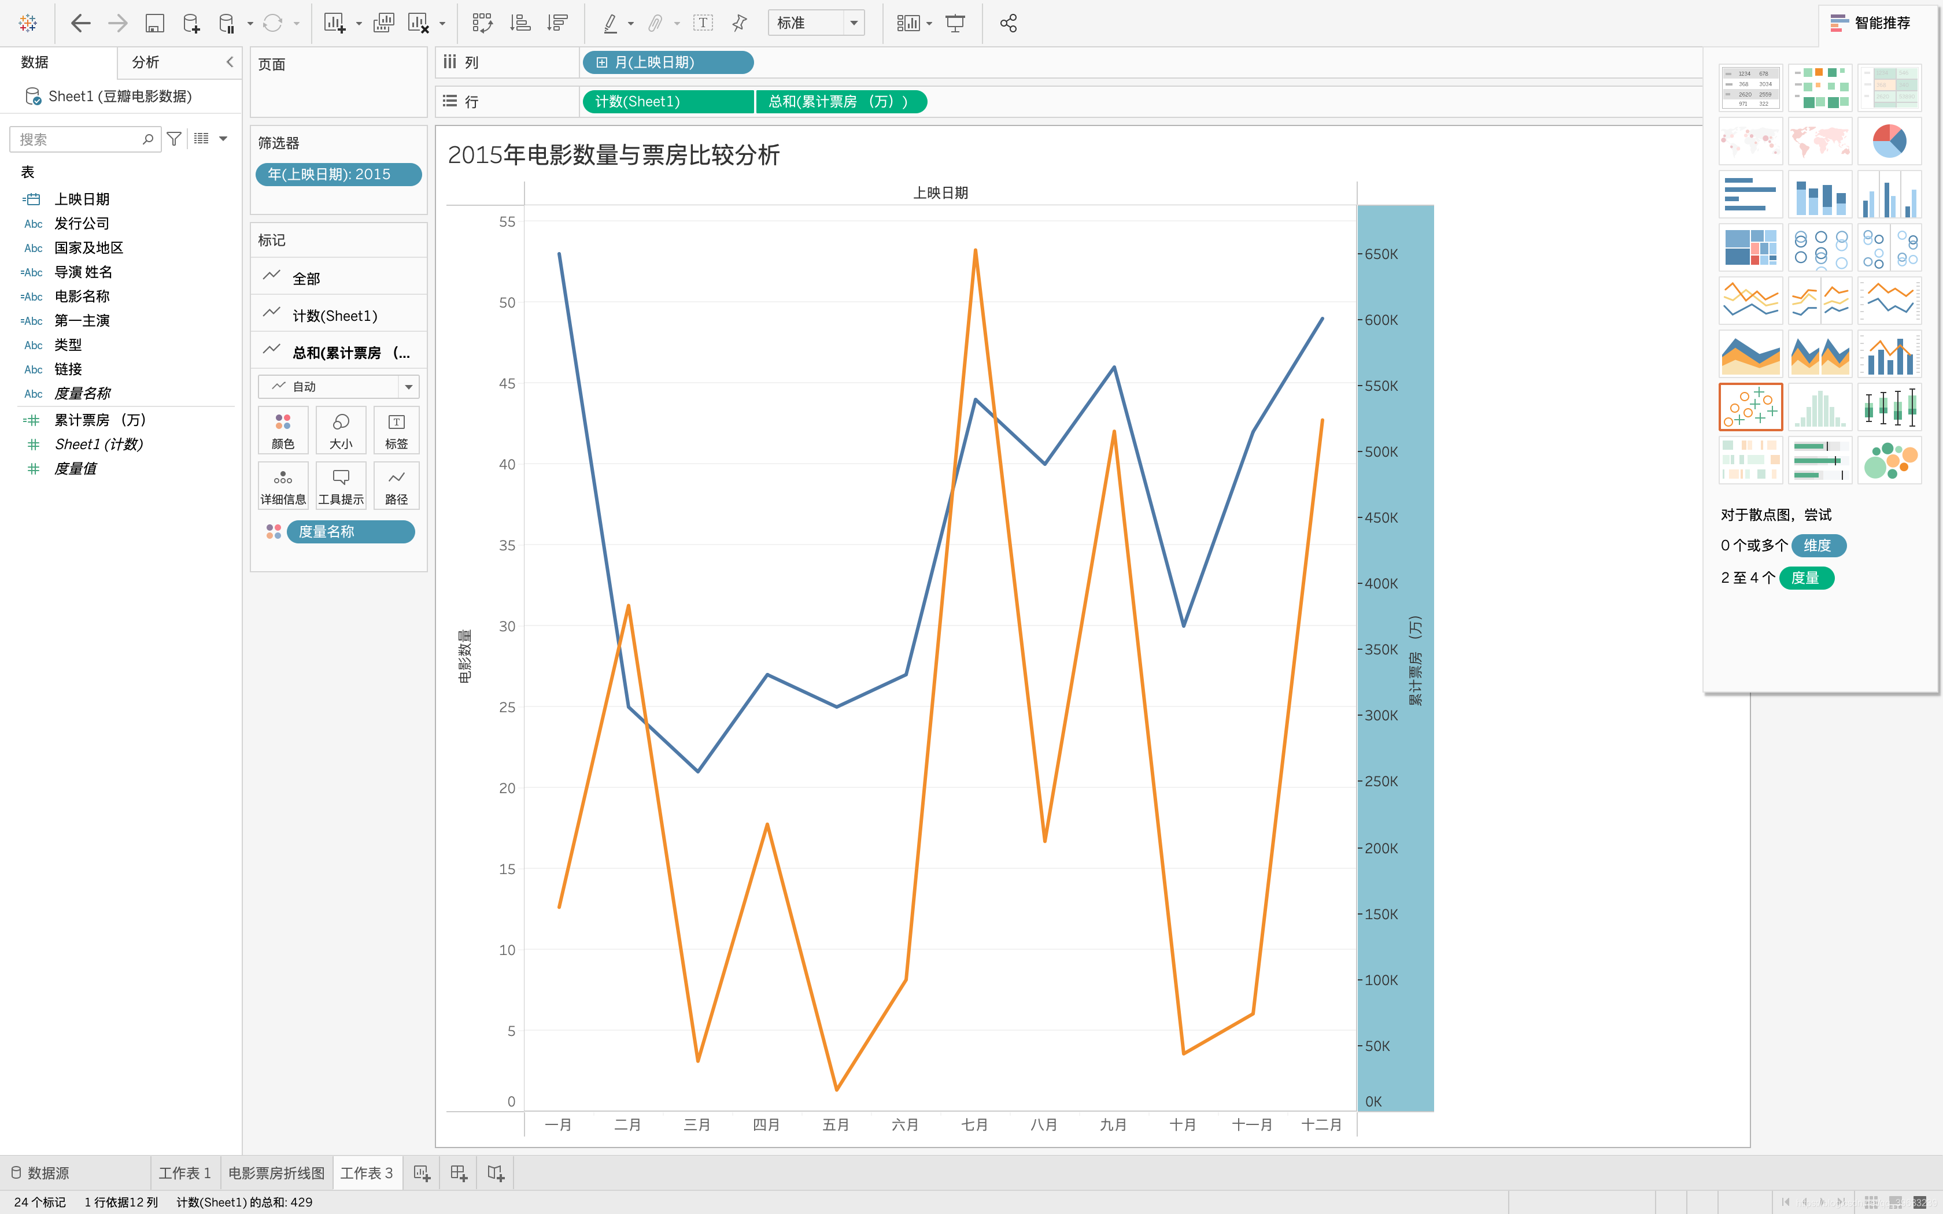Screen dimensions: 1943x1214
Task: Collapse the data pane with arrow
Action: [230, 62]
